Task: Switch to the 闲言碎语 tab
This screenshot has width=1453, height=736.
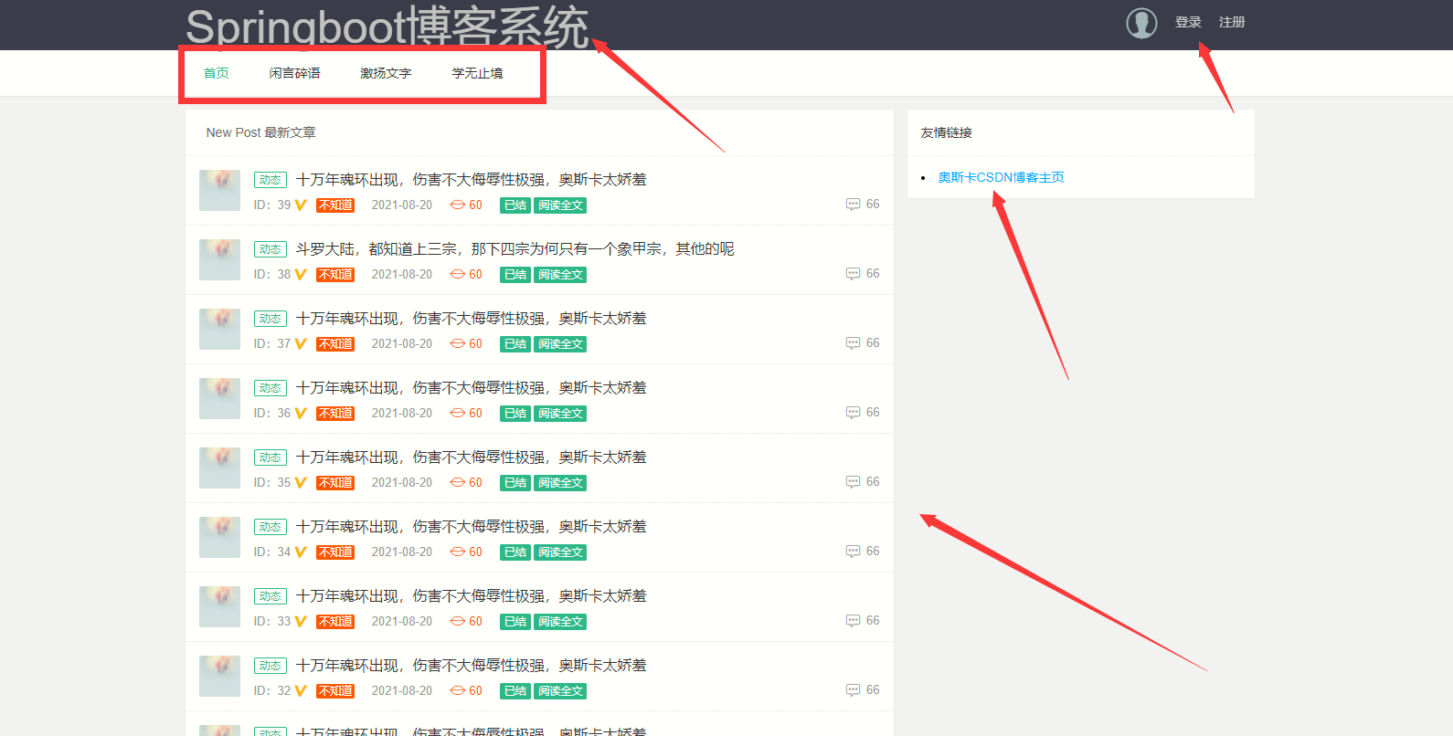Action: [x=294, y=73]
